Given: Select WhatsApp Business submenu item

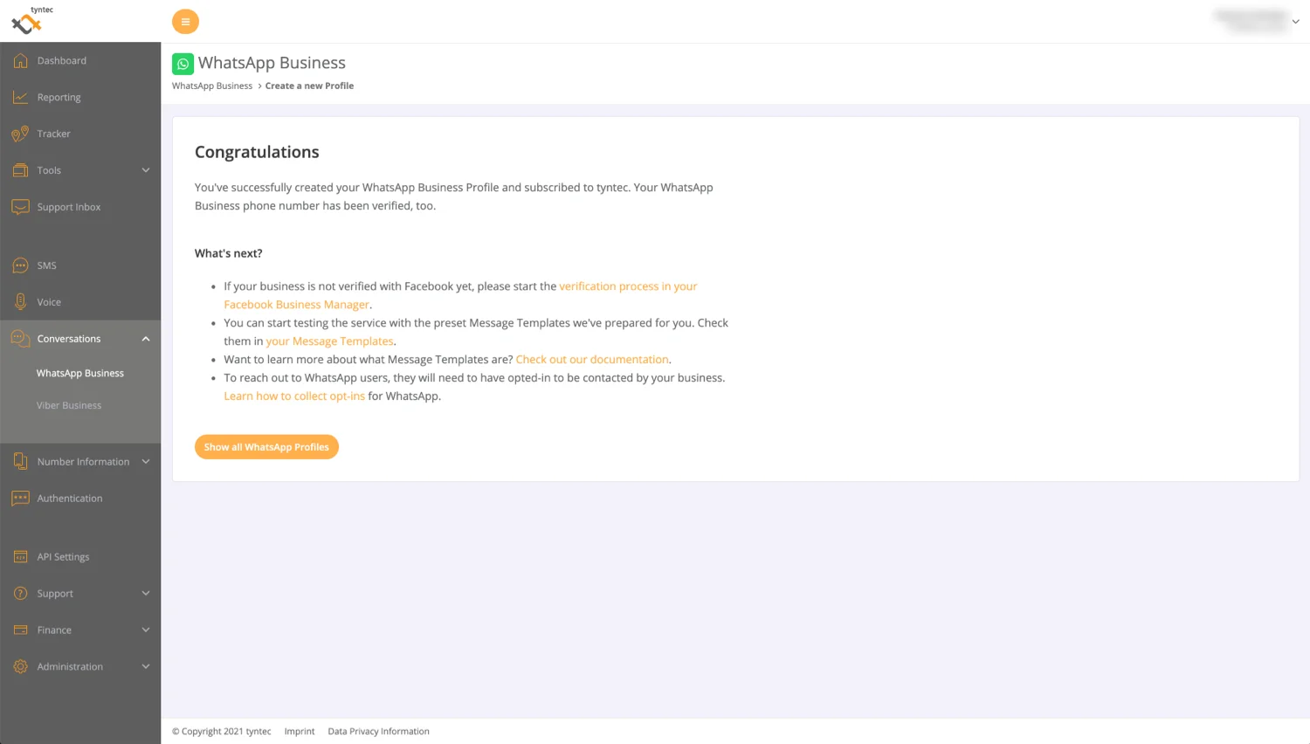Looking at the screenshot, I should pyautogui.click(x=80, y=373).
